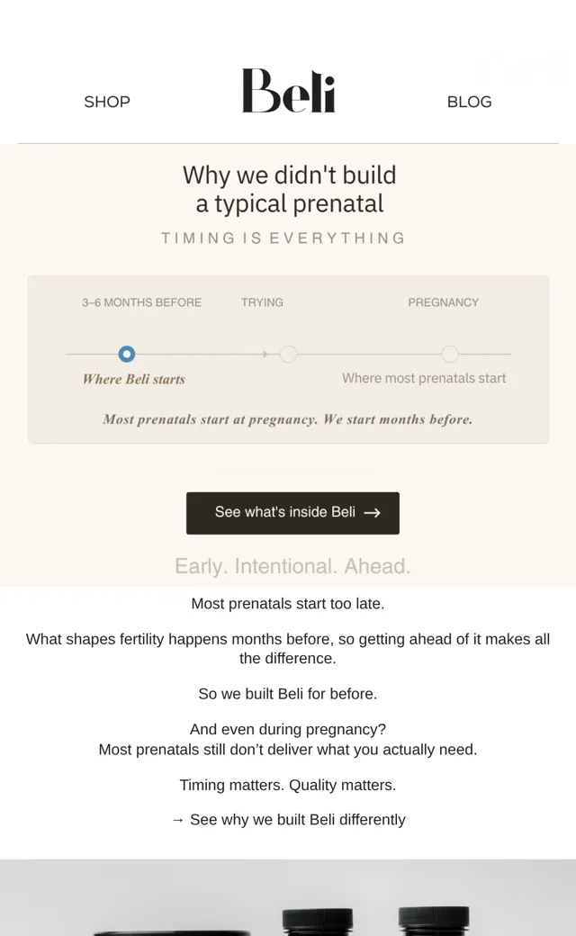The image size is (576, 936).
Task: Click the Where Beli starts caption
Action: [x=134, y=379]
